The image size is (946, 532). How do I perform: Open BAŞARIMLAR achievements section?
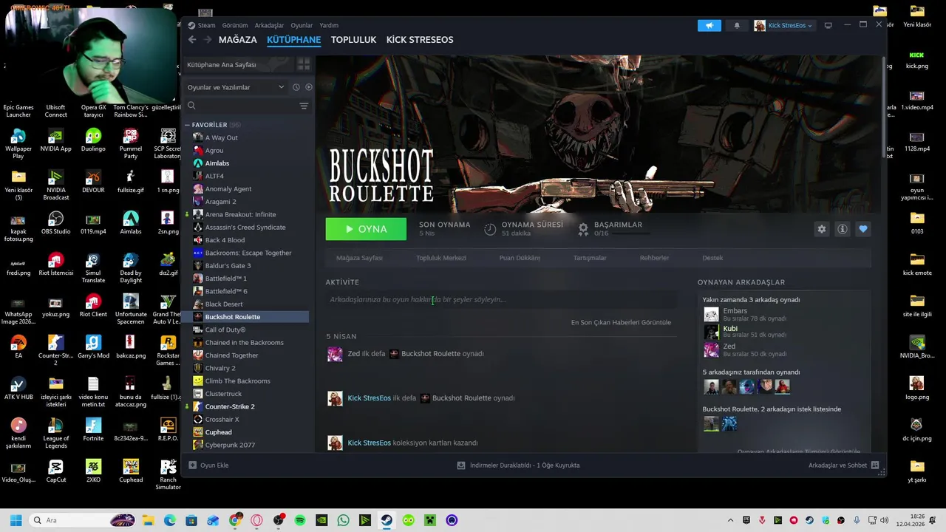coord(618,225)
